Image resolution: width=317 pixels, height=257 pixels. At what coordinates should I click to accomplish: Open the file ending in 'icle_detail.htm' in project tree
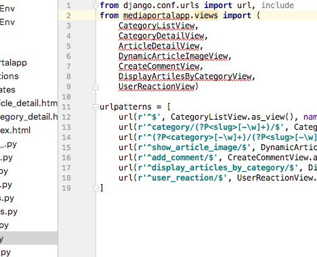point(28,103)
